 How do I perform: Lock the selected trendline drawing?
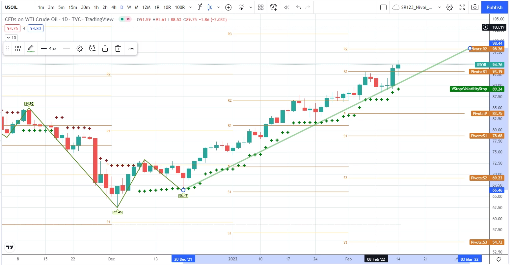tap(105, 48)
